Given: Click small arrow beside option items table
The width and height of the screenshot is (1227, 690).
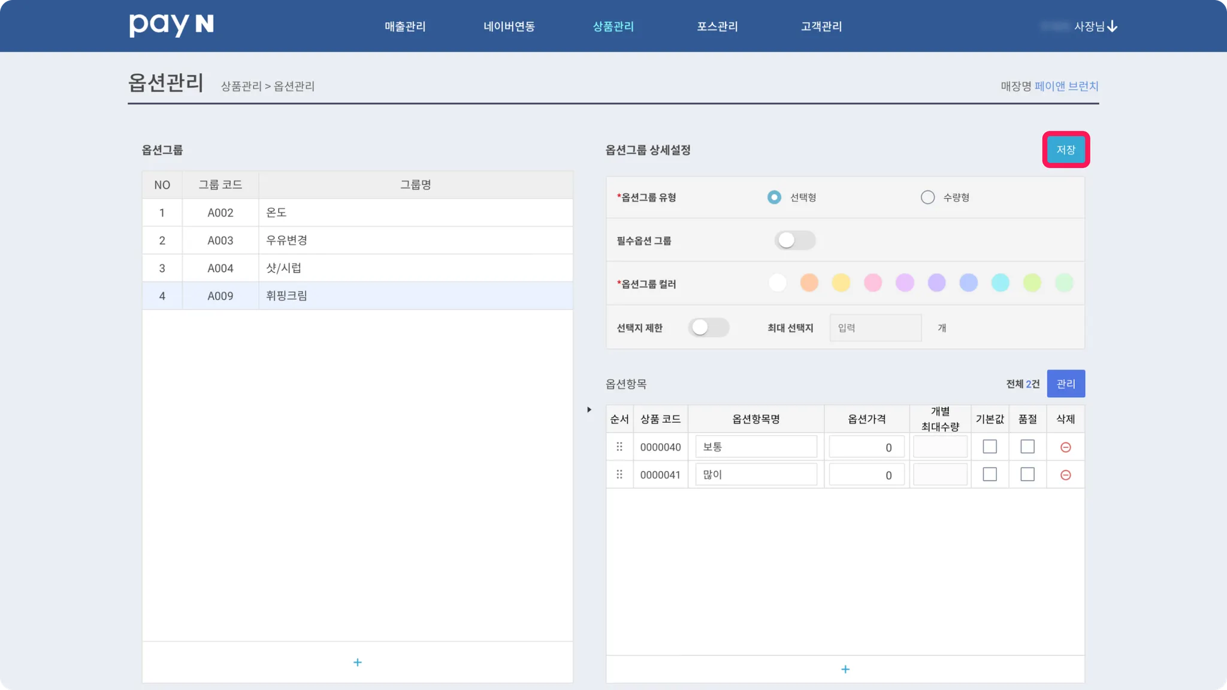Looking at the screenshot, I should [589, 410].
